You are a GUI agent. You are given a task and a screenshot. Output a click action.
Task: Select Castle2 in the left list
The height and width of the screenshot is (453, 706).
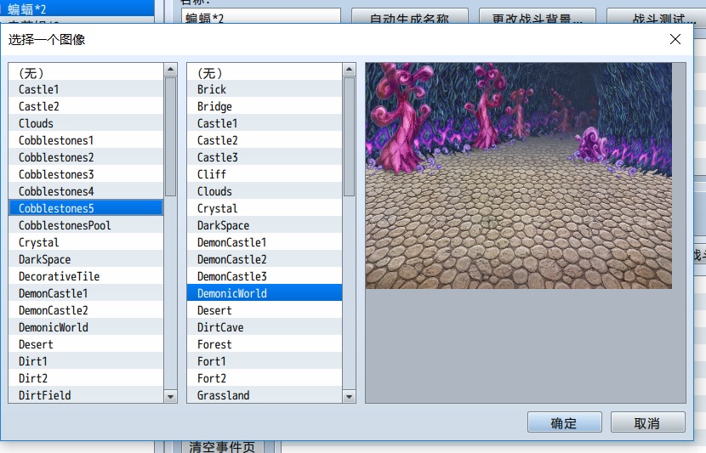pos(86,106)
